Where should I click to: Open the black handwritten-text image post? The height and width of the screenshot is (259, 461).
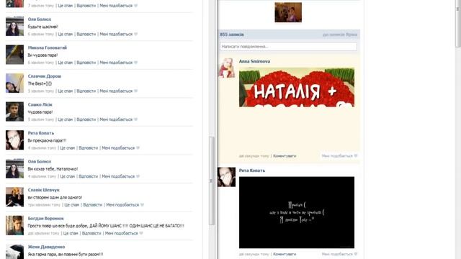click(297, 213)
